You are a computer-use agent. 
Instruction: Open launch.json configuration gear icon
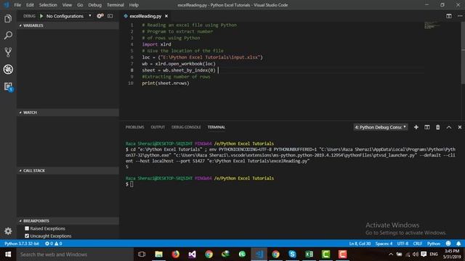click(x=100, y=16)
